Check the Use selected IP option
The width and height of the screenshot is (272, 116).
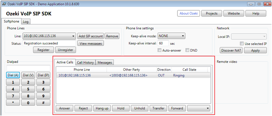(x=242, y=44)
